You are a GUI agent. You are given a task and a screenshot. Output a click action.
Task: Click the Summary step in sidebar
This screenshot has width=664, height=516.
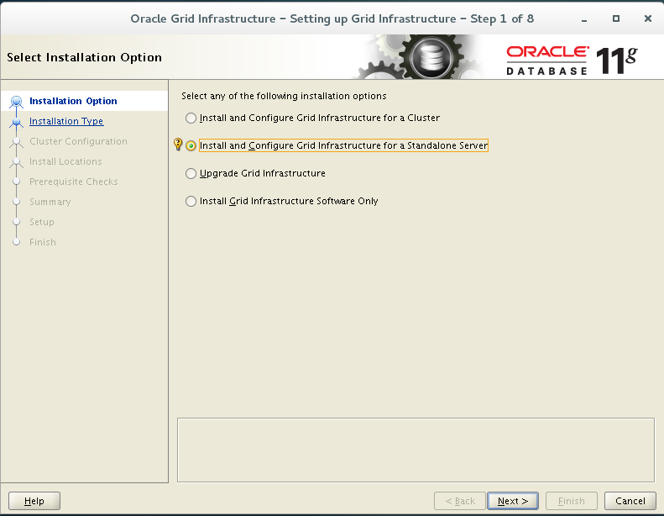50,202
